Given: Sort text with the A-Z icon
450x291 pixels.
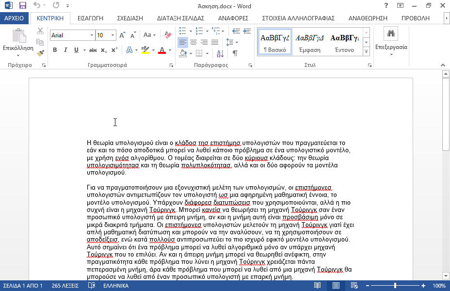Looking at the screenshot, I should pos(220,53).
